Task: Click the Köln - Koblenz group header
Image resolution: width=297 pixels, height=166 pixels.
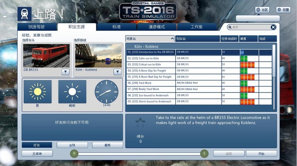Action: (x=146, y=47)
